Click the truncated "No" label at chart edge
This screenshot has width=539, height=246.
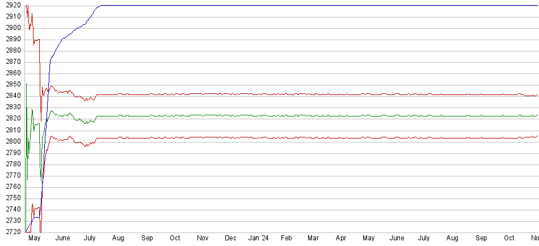[x=534, y=239]
